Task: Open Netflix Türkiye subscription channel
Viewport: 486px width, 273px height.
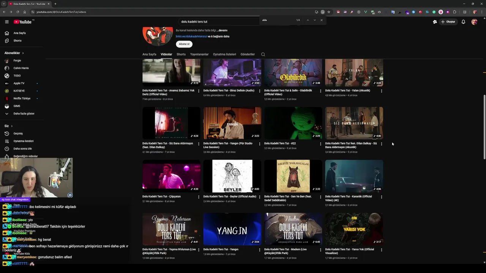Action: tap(21, 98)
